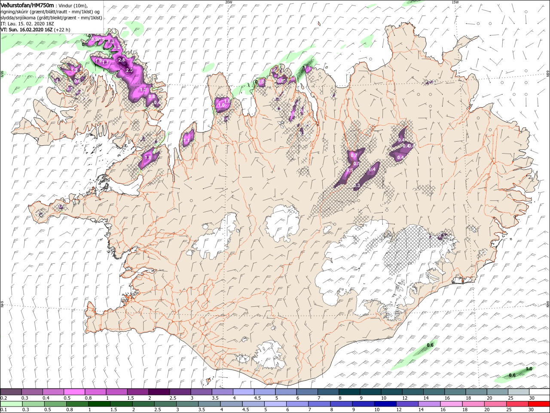
Task: Click the 0.7 snowfall value in the highlands
Action: pyautogui.click(x=354, y=155)
